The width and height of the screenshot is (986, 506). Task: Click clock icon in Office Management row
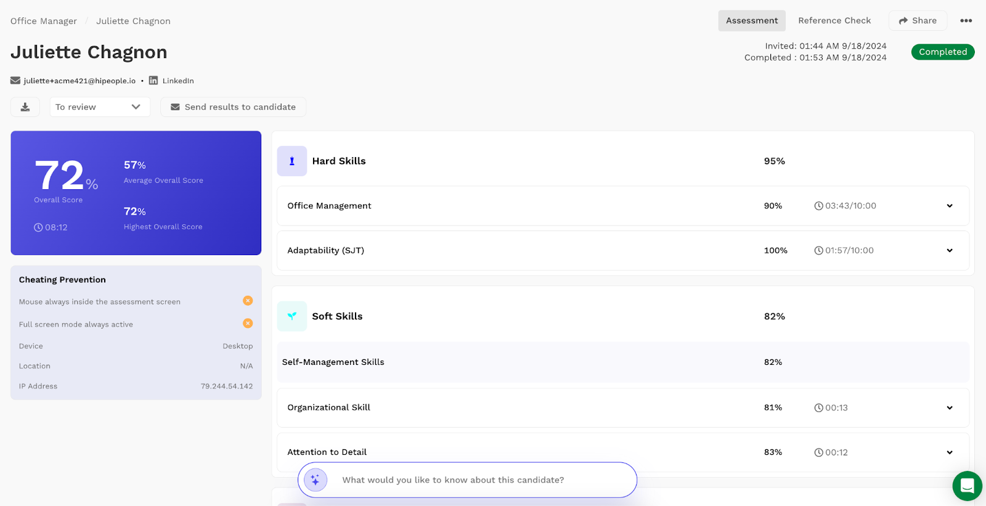[818, 206]
